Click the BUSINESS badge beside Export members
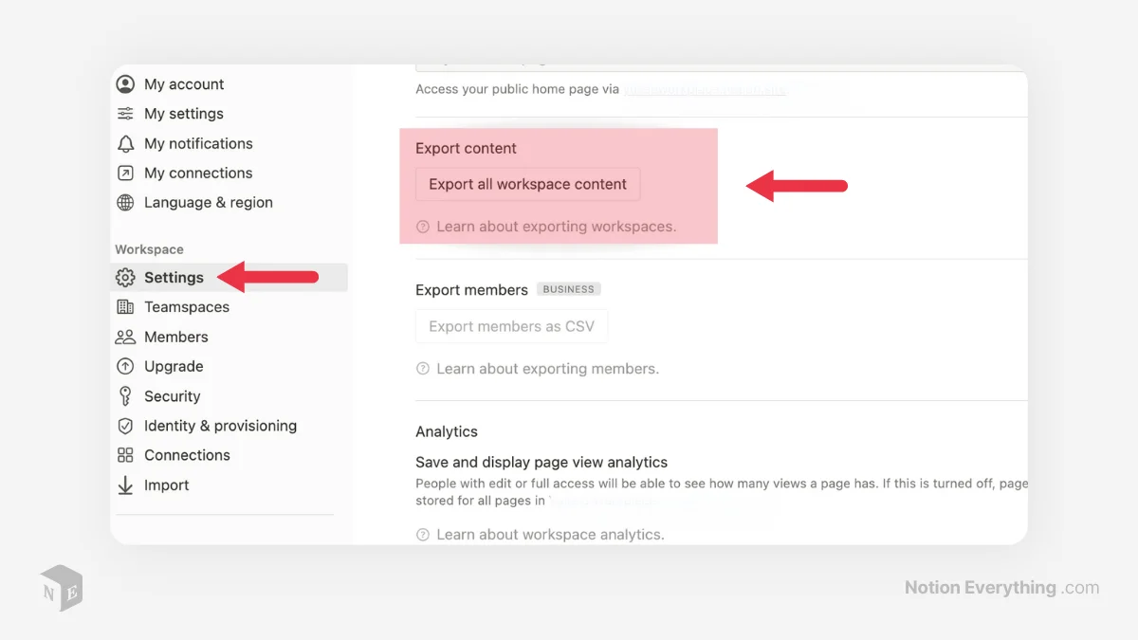1138x640 pixels. click(x=569, y=289)
